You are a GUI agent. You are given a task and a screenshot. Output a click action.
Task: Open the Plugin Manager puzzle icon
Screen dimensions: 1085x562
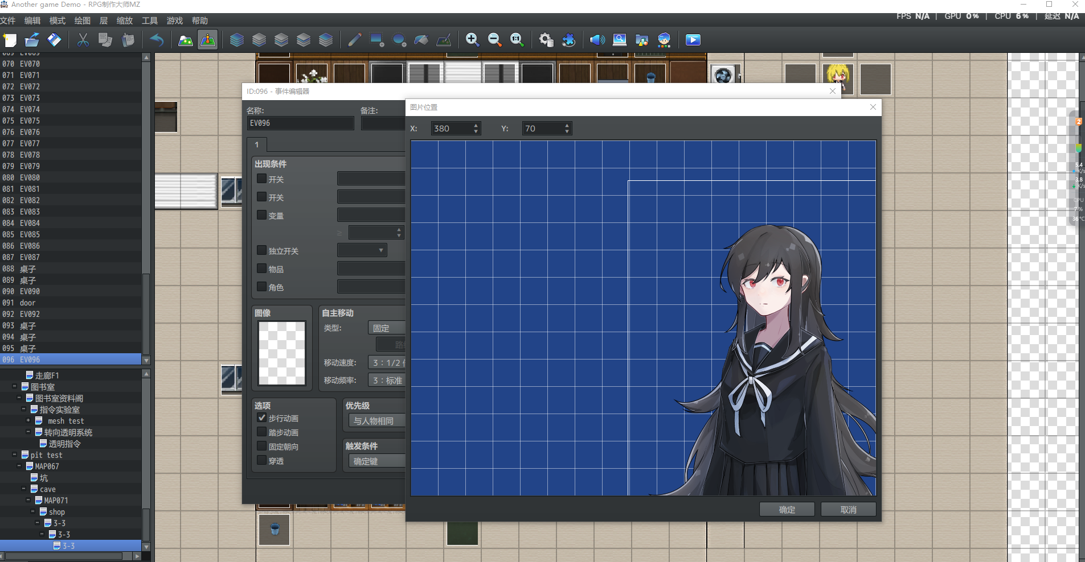tap(568, 40)
